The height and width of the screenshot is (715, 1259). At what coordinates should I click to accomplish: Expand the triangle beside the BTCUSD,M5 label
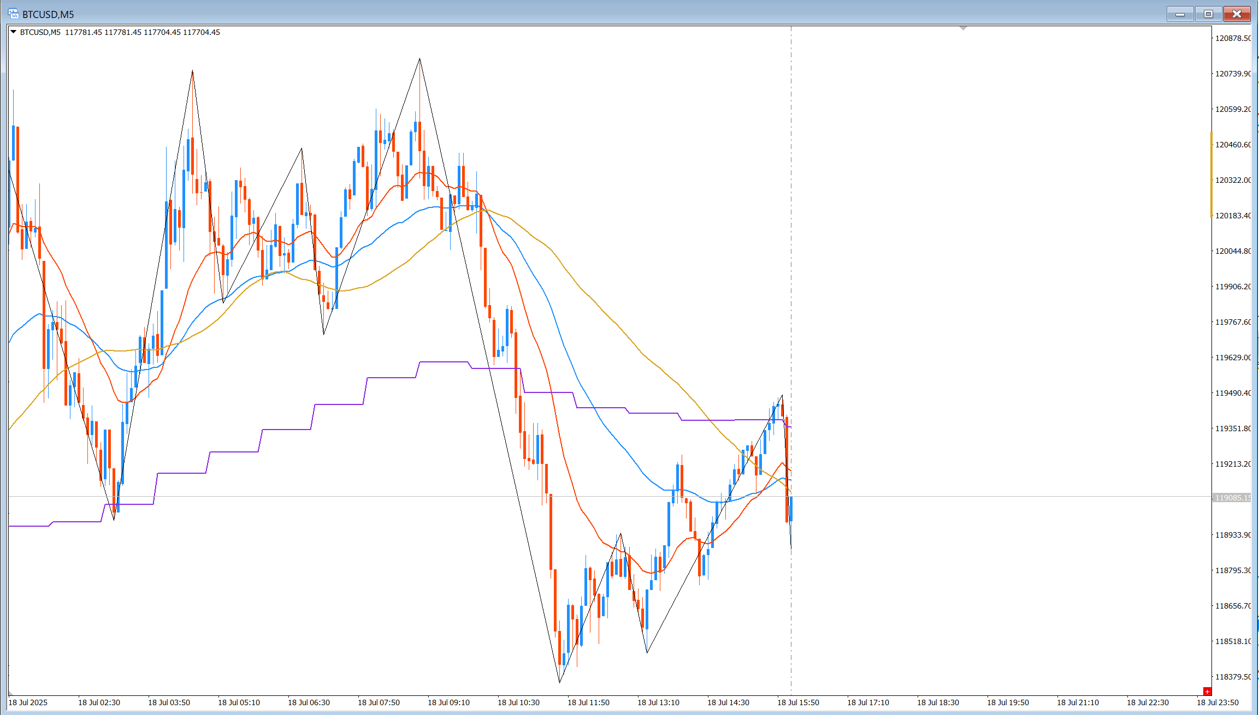13,32
